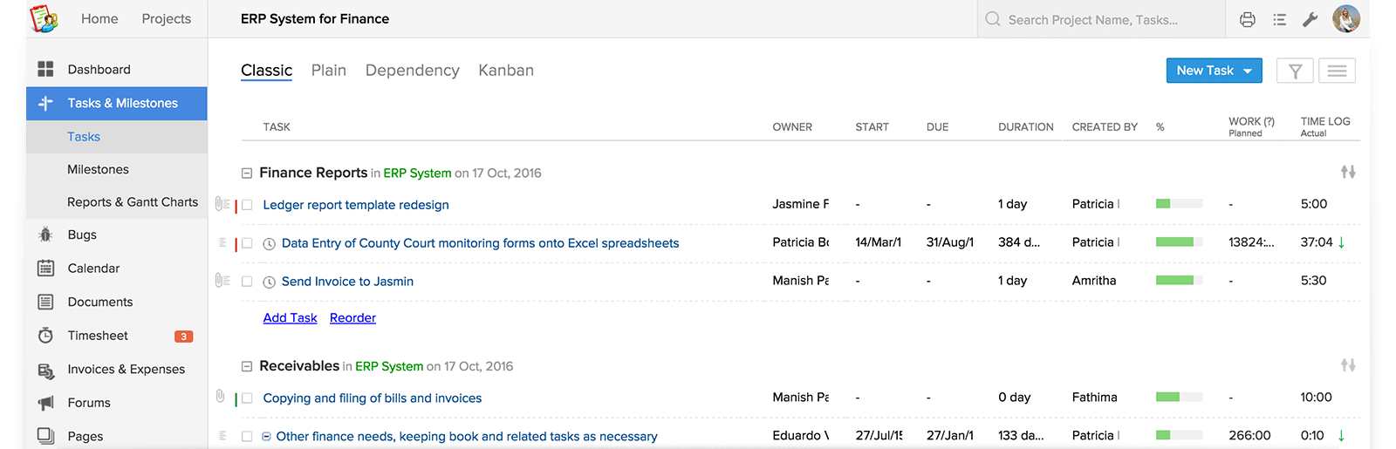
Task: Select the Dependency view tab
Action: [412, 71]
